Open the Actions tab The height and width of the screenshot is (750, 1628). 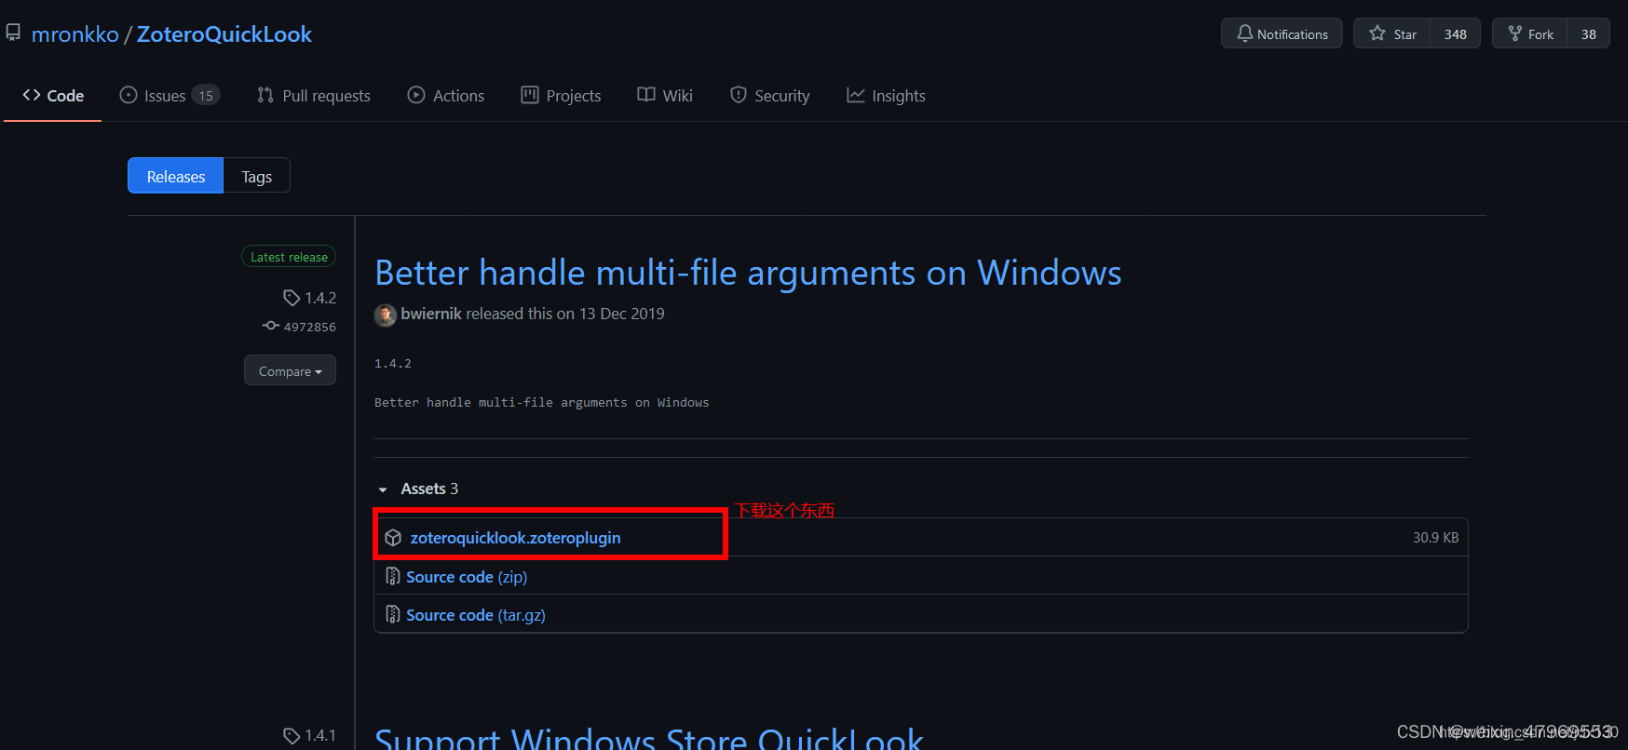tap(446, 96)
